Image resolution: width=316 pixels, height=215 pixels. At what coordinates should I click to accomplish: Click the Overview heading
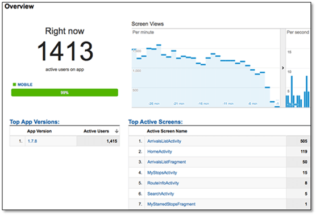click(19, 6)
